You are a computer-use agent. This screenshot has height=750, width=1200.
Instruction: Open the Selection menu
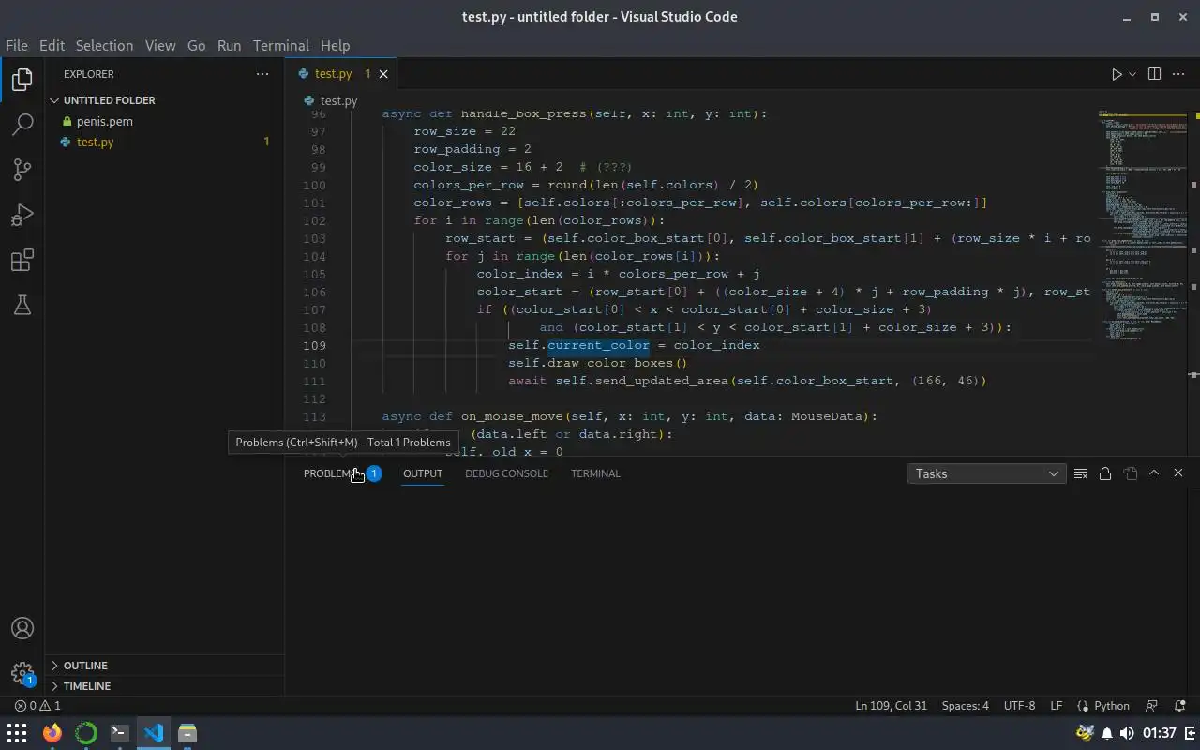tap(104, 45)
